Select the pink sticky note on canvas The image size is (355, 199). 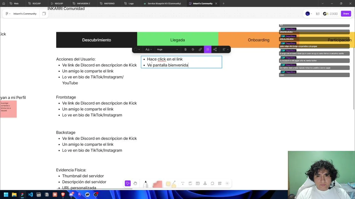(x=8, y=109)
